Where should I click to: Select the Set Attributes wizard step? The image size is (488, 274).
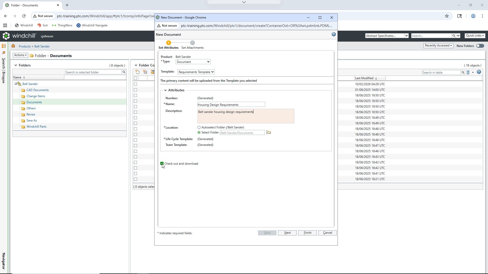pyautogui.click(x=169, y=45)
